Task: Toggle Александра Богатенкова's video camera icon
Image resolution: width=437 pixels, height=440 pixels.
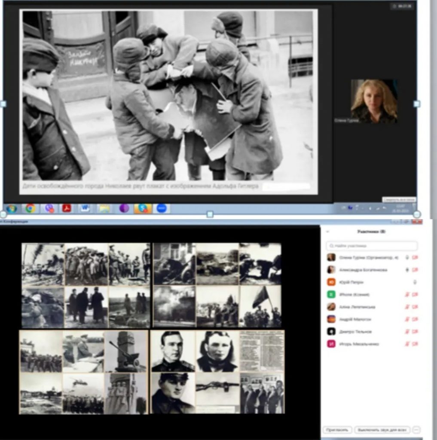Action: pyautogui.click(x=415, y=270)
